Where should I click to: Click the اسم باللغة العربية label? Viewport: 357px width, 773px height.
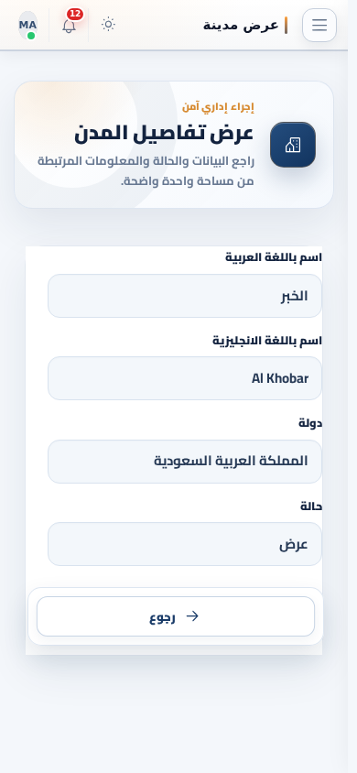pyautogui.click(x=274, y=257)
